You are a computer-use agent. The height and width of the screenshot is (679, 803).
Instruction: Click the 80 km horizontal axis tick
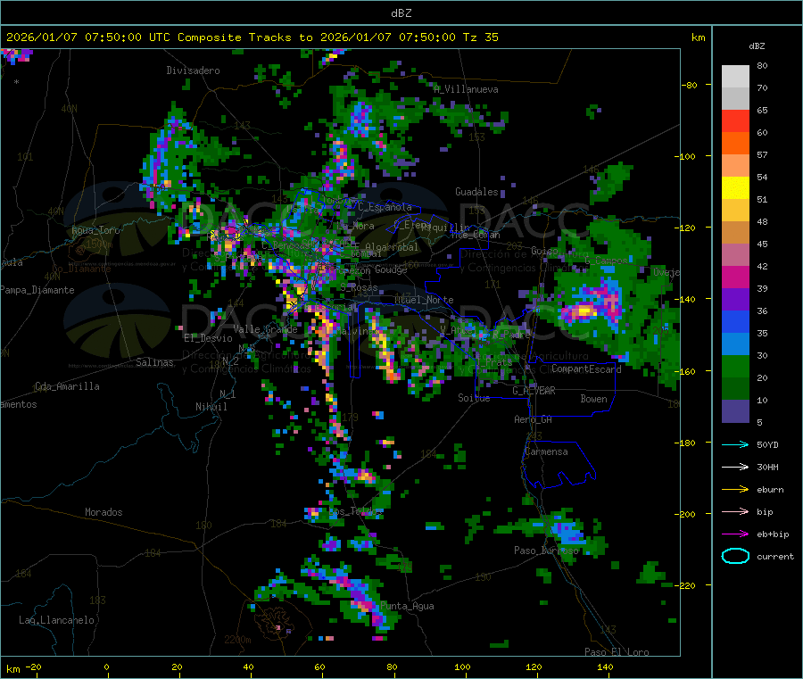pos(392,667)
